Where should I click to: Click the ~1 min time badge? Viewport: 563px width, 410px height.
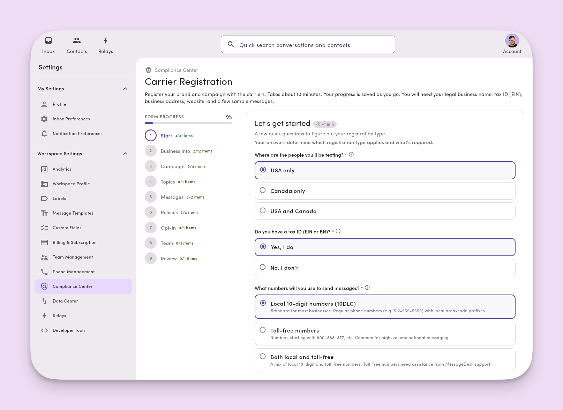point(325,124)
